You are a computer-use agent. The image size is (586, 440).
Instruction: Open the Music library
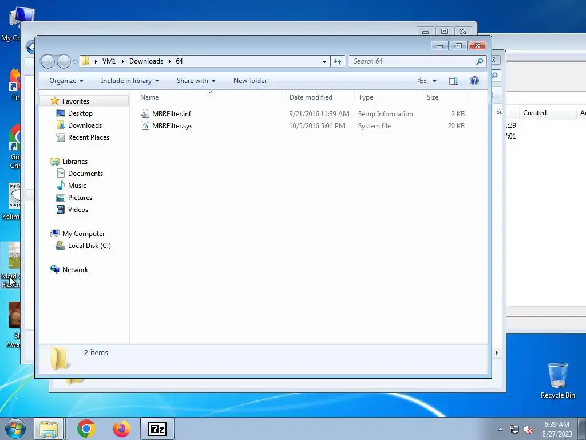pos(77,186)
